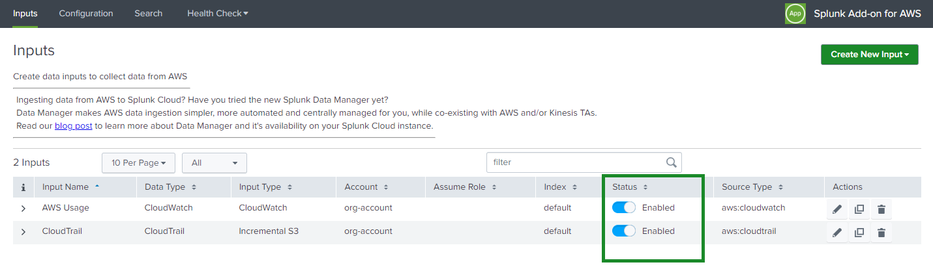933x269 pixels.
Task: Open the 10 Per Page dropdown
Action: click(x=138, y=163)
